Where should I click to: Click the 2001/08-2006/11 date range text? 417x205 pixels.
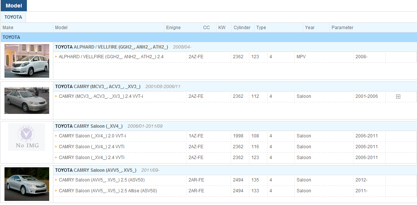163,87
